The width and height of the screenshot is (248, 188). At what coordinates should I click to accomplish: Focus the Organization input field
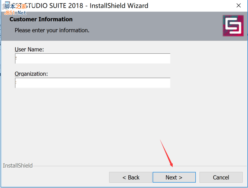pos(93,83)
